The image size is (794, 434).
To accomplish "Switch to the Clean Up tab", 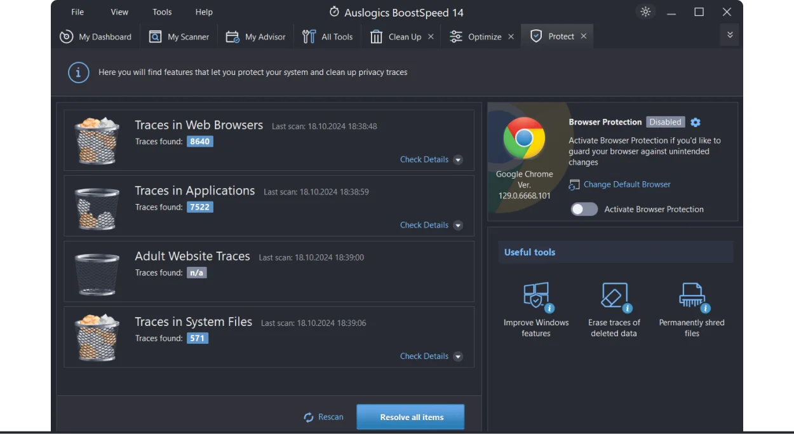I will [x=396, y=37].
